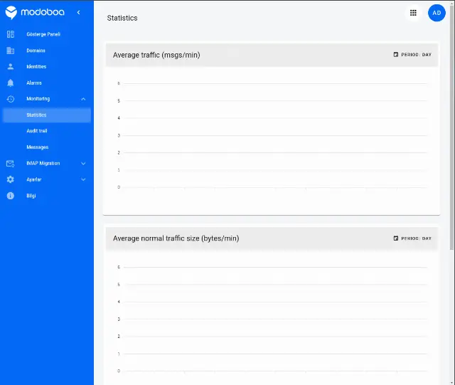
Task: Click calendar icon on Average normal traffic size card
Action: pyautogui.click(x=396, y=238)
